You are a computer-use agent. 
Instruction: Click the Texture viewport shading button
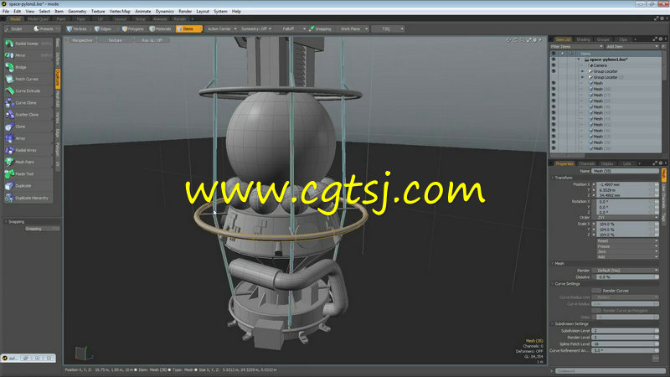coord(115,40)
